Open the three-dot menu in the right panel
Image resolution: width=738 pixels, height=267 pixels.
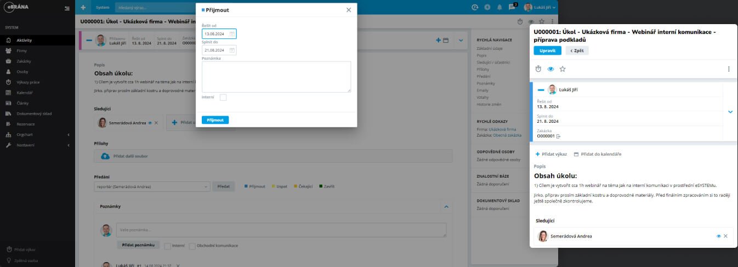coord(729,69)
